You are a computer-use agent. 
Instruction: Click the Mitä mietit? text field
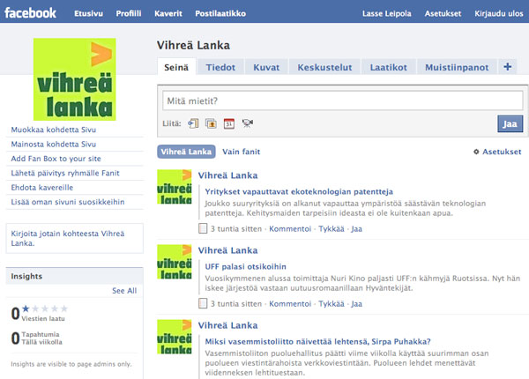343,100
